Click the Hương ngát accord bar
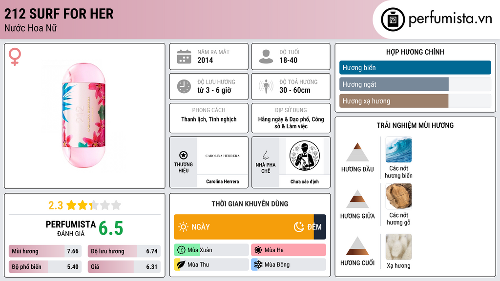The image size is (500, 281). [415, 84]
